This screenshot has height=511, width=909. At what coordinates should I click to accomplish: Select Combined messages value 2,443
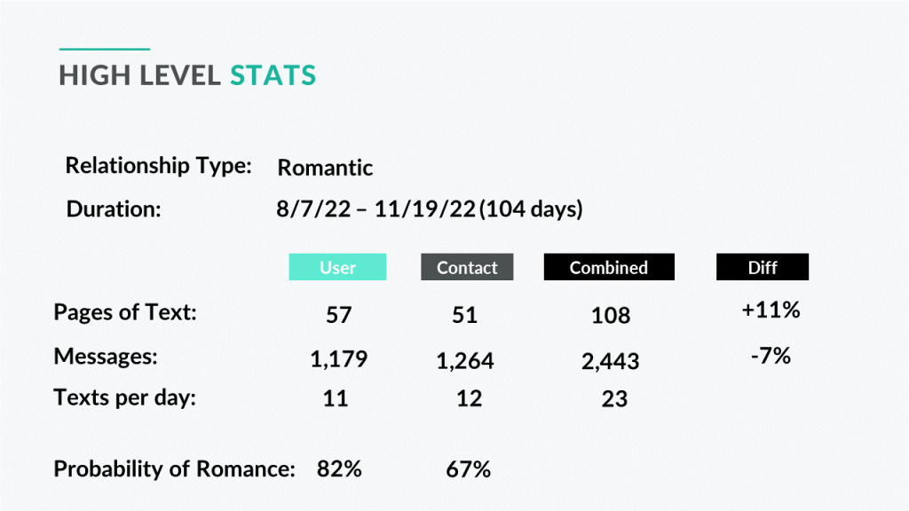[x=611, y=362]
